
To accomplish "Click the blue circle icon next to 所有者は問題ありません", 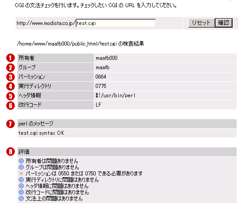I will [x=21, y=161].
